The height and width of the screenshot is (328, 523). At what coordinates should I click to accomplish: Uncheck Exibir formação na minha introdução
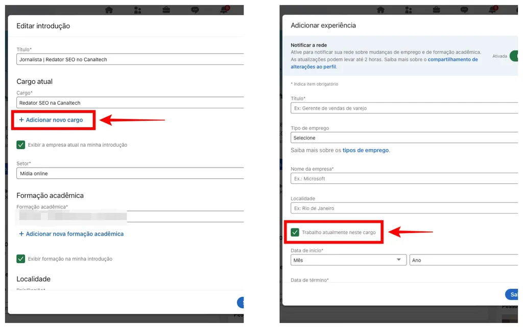point(20,259)
